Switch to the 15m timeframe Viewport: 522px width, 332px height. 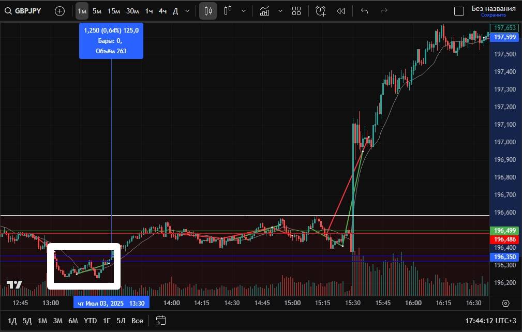point(114,11)
